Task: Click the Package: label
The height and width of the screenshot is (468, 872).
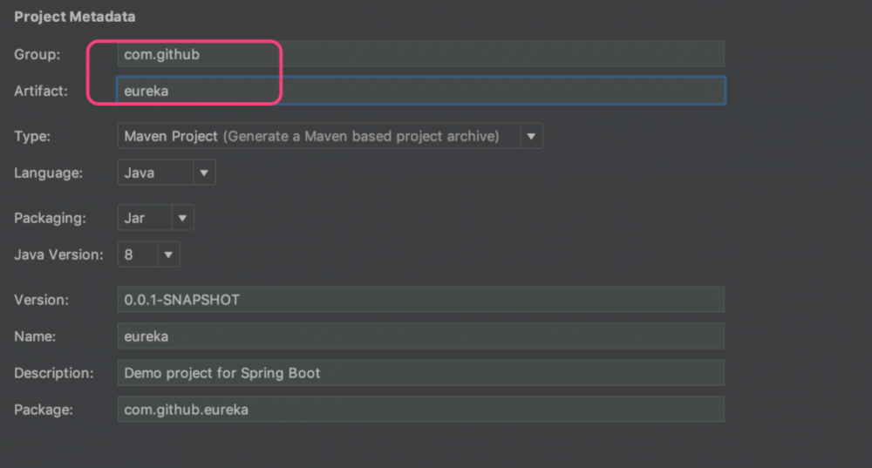Action: click(44, 410)
